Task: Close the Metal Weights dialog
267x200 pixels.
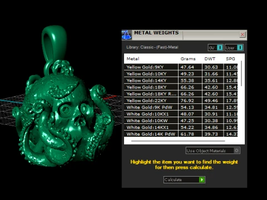Action: (243, 34)
